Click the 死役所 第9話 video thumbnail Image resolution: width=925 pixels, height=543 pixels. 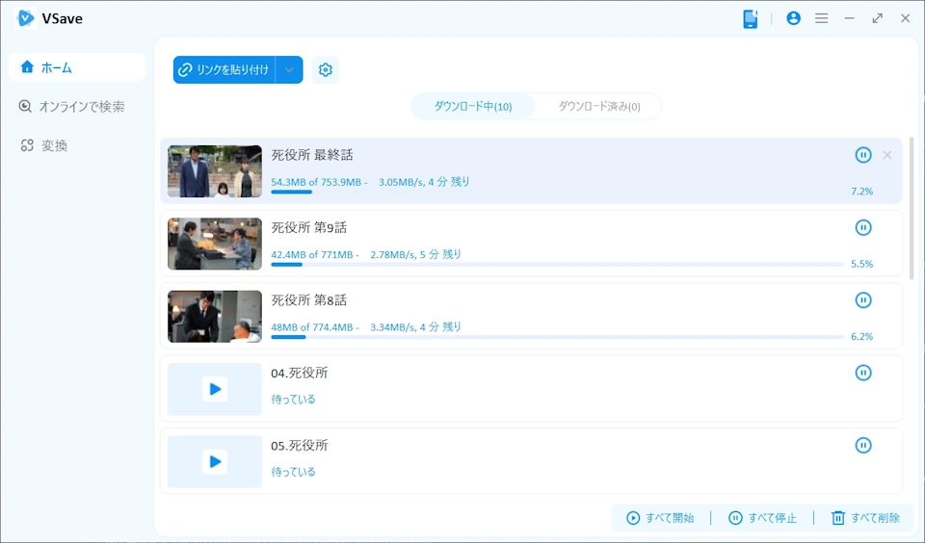[215, 244]
